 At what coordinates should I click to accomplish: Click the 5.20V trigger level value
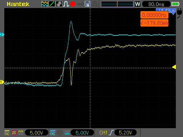[126, 132]
